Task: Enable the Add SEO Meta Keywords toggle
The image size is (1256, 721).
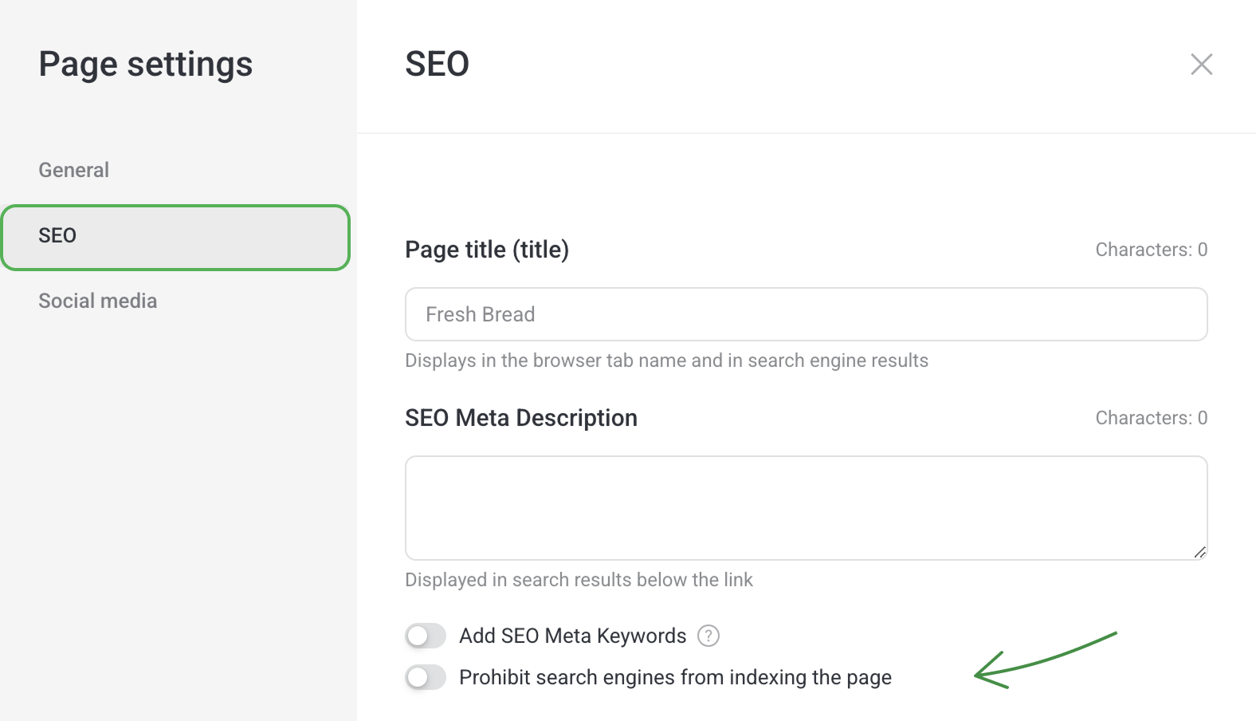Action: tap(425, 636)
